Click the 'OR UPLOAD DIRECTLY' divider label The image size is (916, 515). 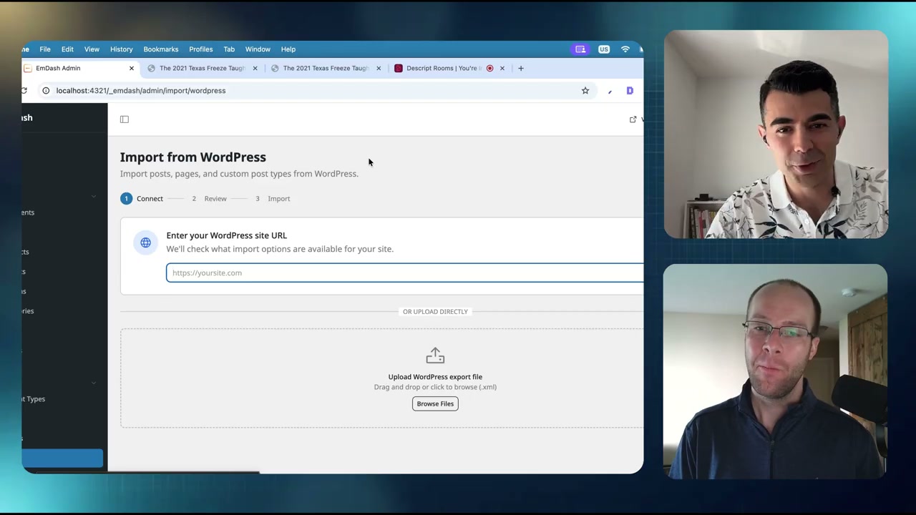435,312
